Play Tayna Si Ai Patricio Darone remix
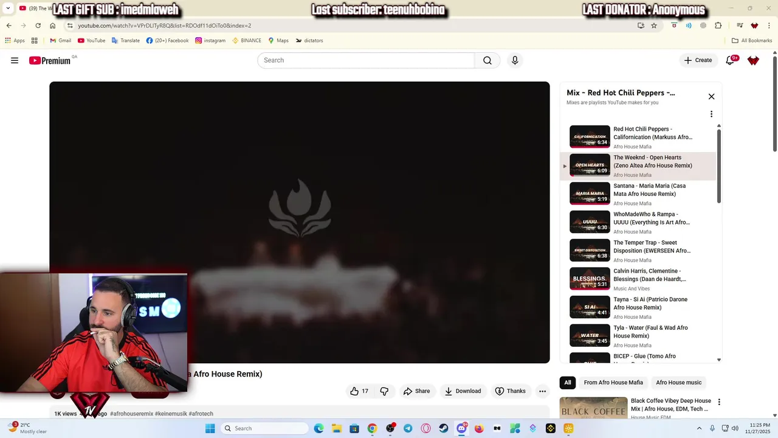Viewport: 778px width, 438px height. (x=638, y=308)
